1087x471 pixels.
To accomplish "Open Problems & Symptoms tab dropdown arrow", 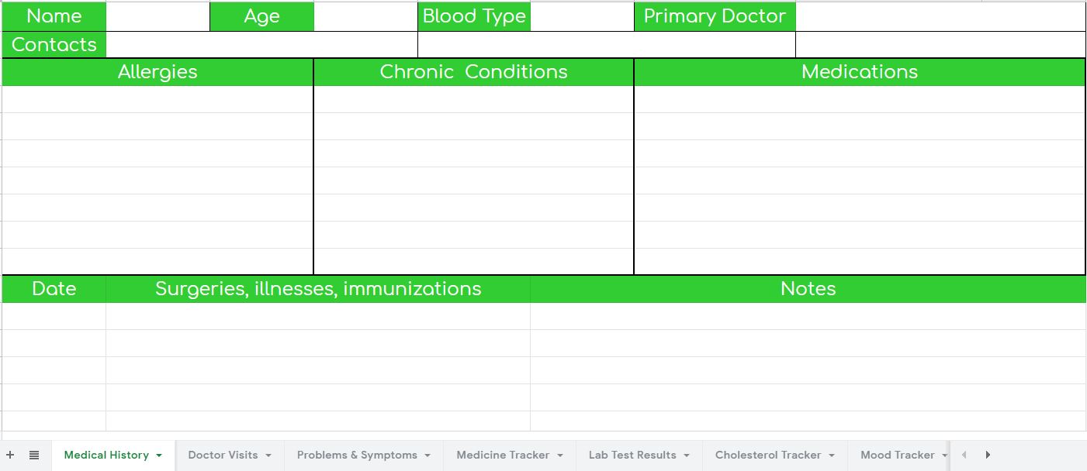I will pos(428,456).
